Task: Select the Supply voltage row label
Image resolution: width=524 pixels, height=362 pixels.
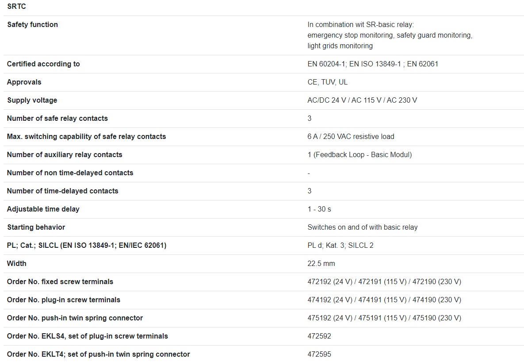Action: tap(32, 100)
